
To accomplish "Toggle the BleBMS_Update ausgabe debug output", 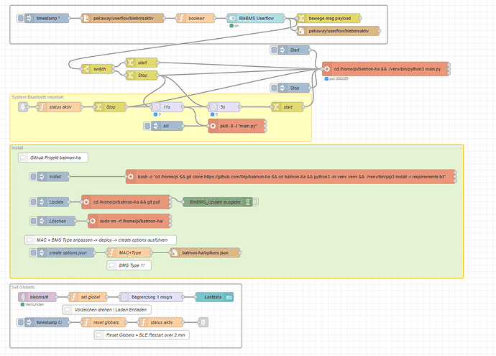I will click(254, 202).
